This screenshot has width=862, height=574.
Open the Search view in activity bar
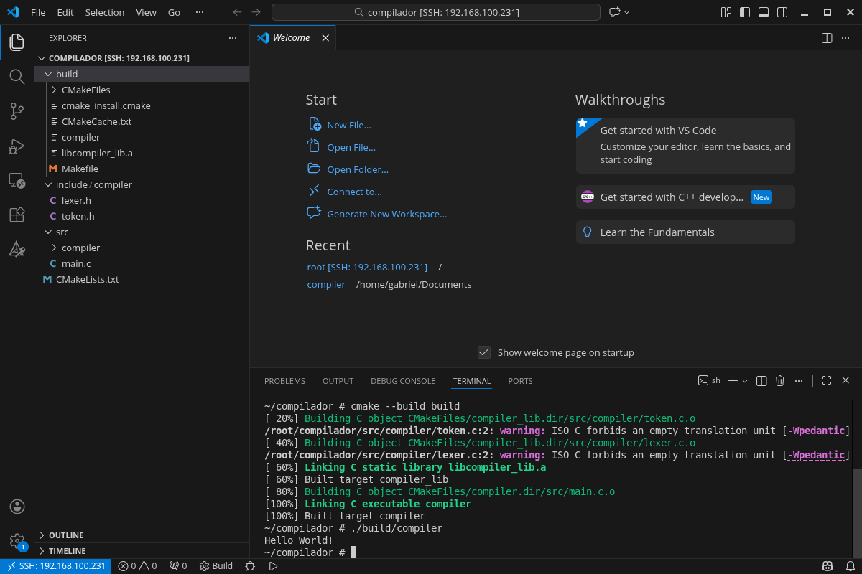pyautogui.click(x=17, y=77)
